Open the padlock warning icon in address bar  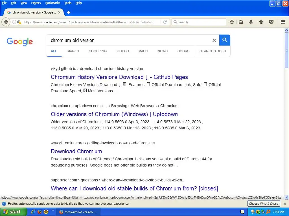[x=19, y=22]
